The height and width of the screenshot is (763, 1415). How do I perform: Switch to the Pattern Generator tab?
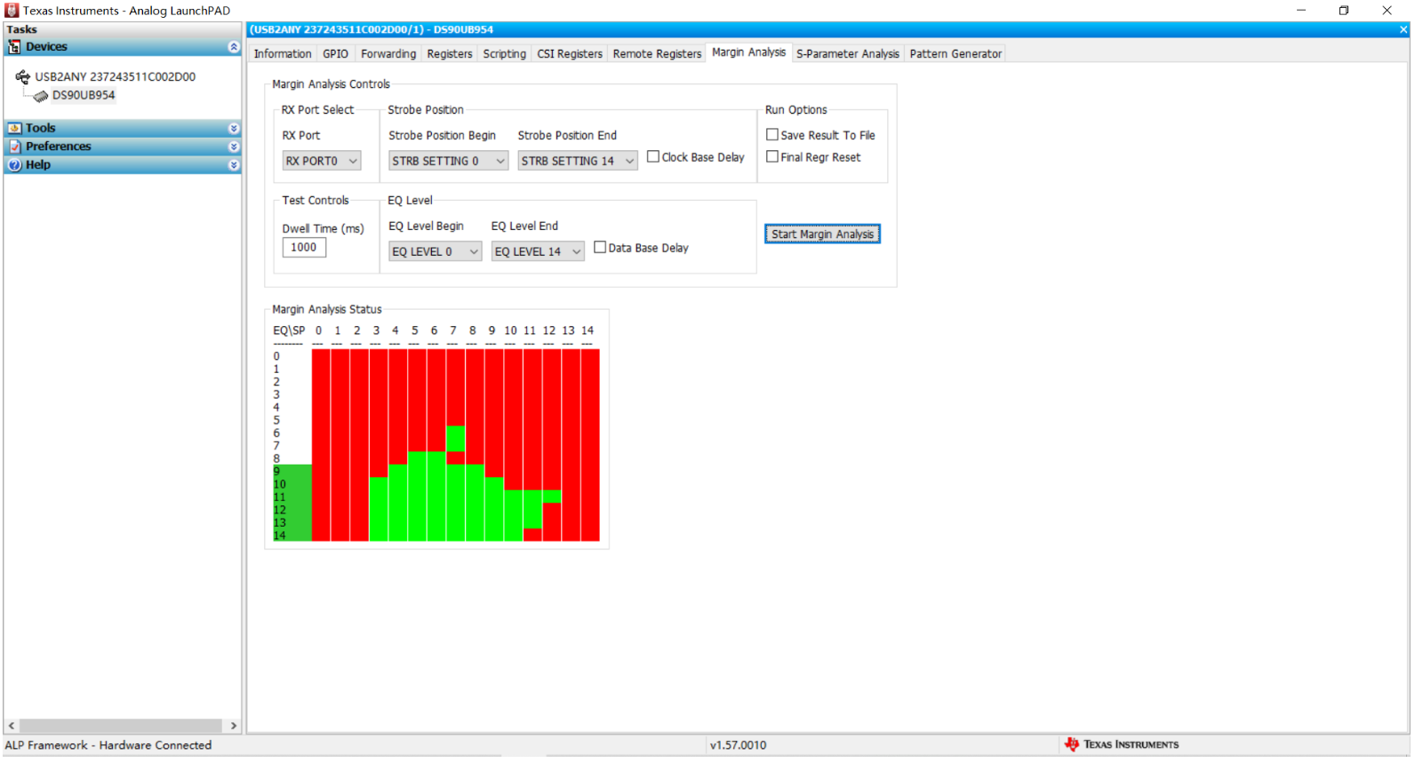click(955, 54)
